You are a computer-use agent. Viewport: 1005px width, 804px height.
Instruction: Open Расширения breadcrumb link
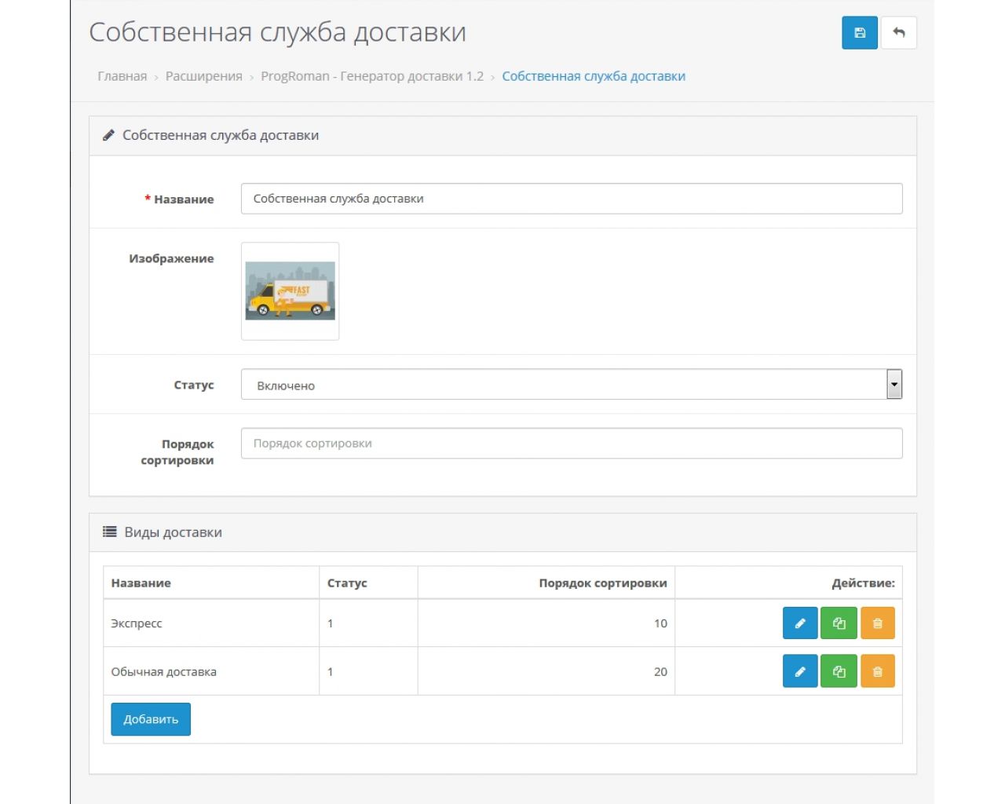point(204,76)
